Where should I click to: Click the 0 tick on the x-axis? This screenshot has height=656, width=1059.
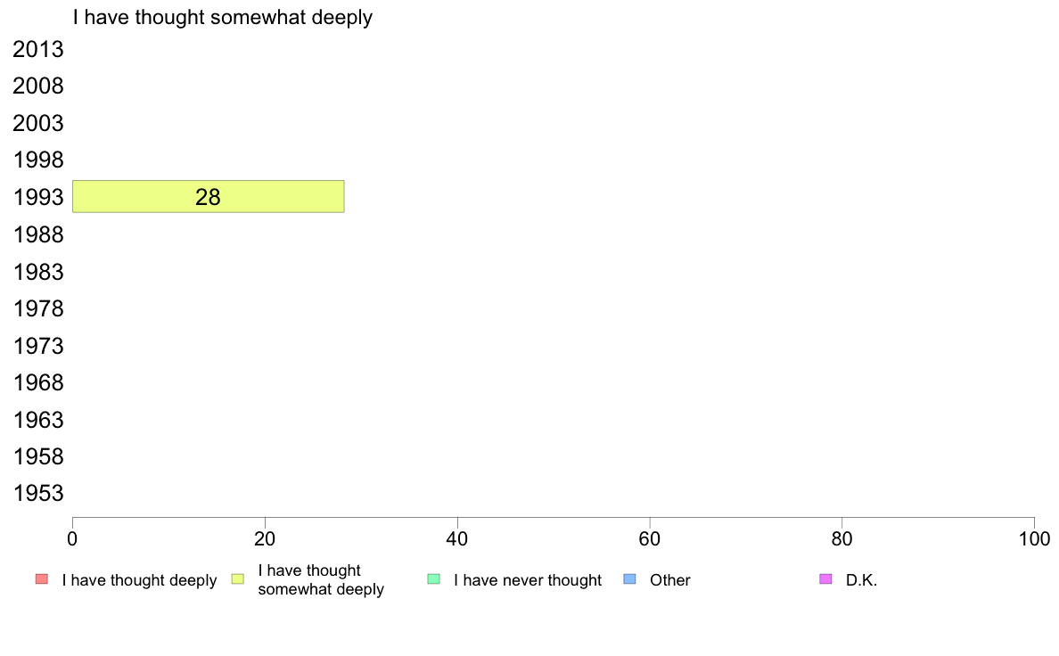coord(72,539)
